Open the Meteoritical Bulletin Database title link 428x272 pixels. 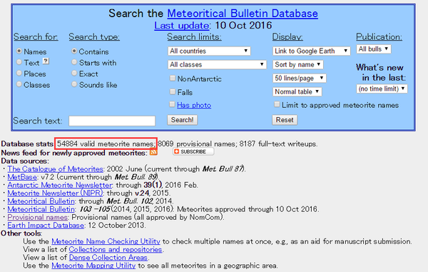pos(243,13)
